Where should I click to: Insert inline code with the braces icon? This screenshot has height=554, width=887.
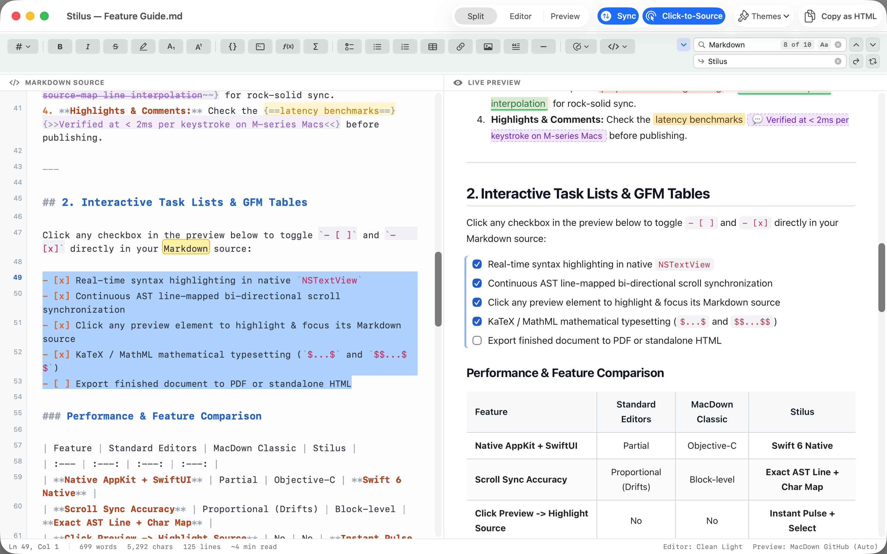point(233,46)
